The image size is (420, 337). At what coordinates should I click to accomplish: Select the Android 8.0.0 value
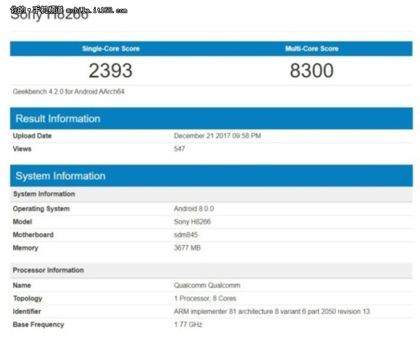click(194, 209)
